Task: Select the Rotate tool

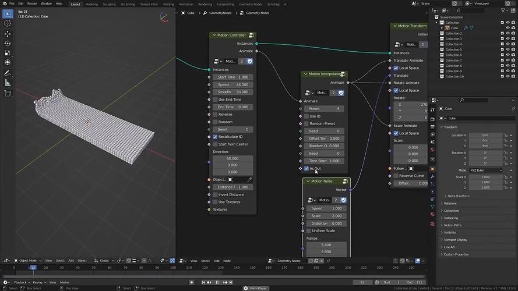Action: pyautogui.click(x=8, y=44)
